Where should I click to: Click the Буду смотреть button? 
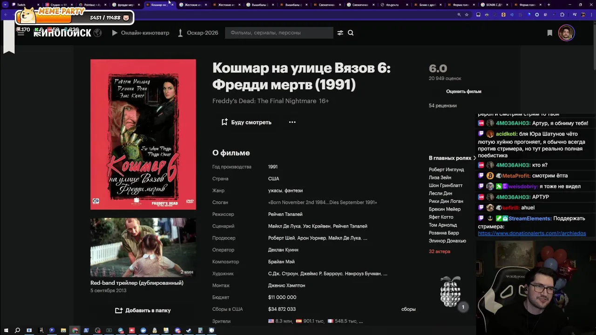(246, 122)
